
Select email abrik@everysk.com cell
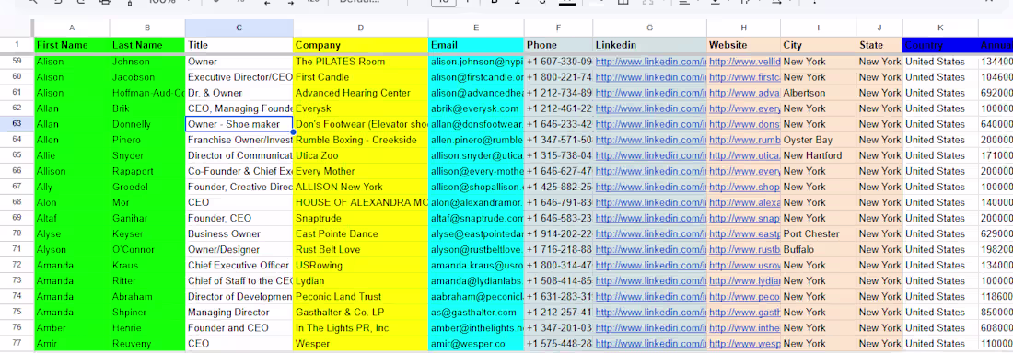coord(476,108)
